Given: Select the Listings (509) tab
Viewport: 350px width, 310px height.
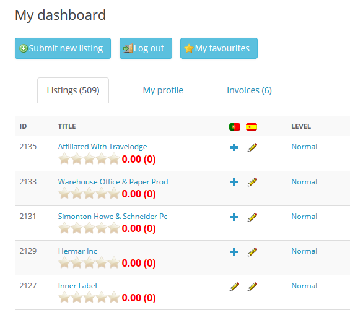Looking at the screenshot, I should click(73, 90).
